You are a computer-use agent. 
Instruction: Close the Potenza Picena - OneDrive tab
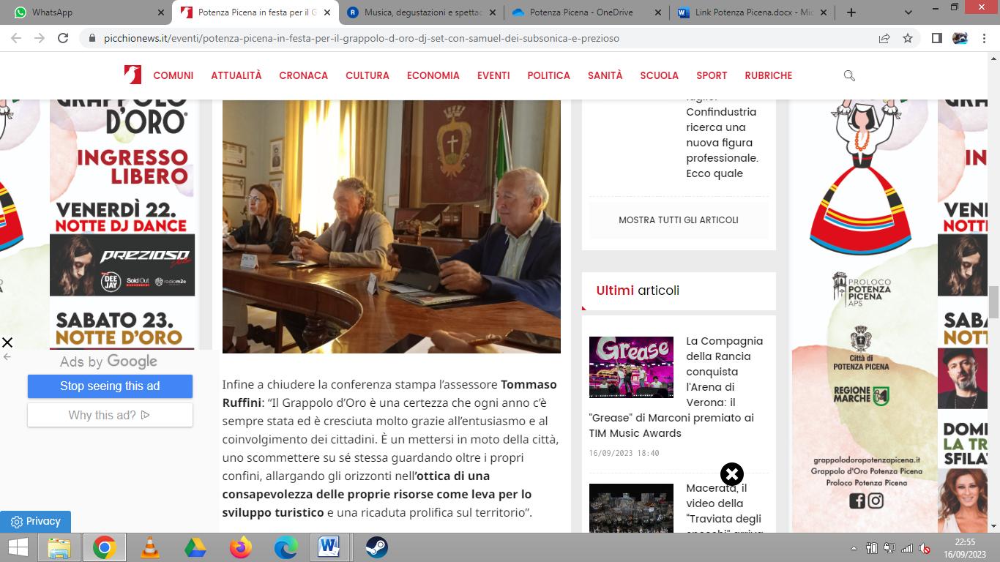click(x=657, y=12)
